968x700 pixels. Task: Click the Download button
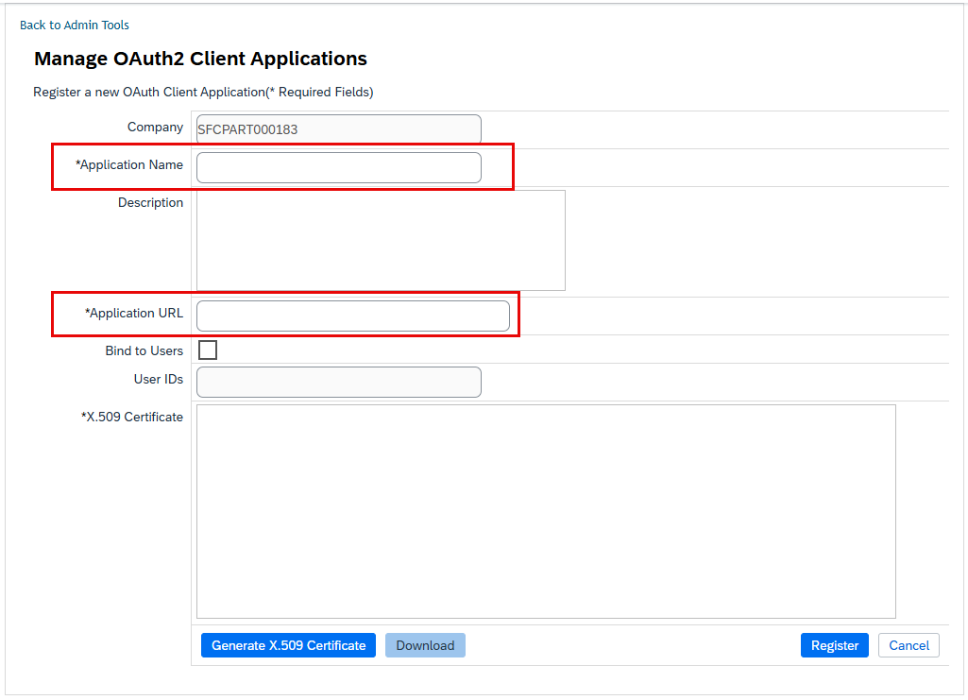point(425,645)
